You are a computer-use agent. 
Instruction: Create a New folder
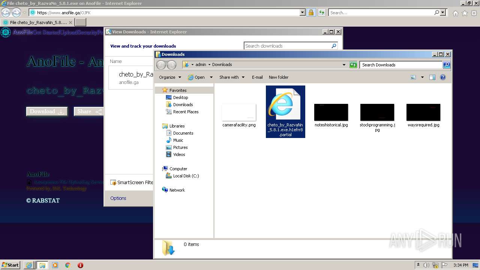coord(279,77)
